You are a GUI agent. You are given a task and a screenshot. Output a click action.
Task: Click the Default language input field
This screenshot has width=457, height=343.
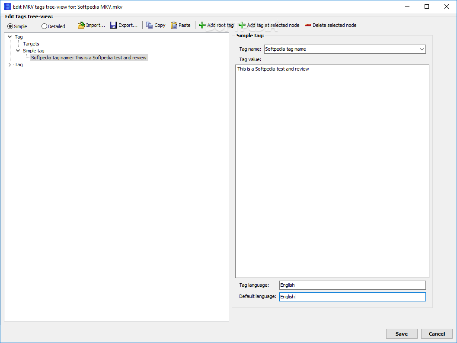coord(352,297)
